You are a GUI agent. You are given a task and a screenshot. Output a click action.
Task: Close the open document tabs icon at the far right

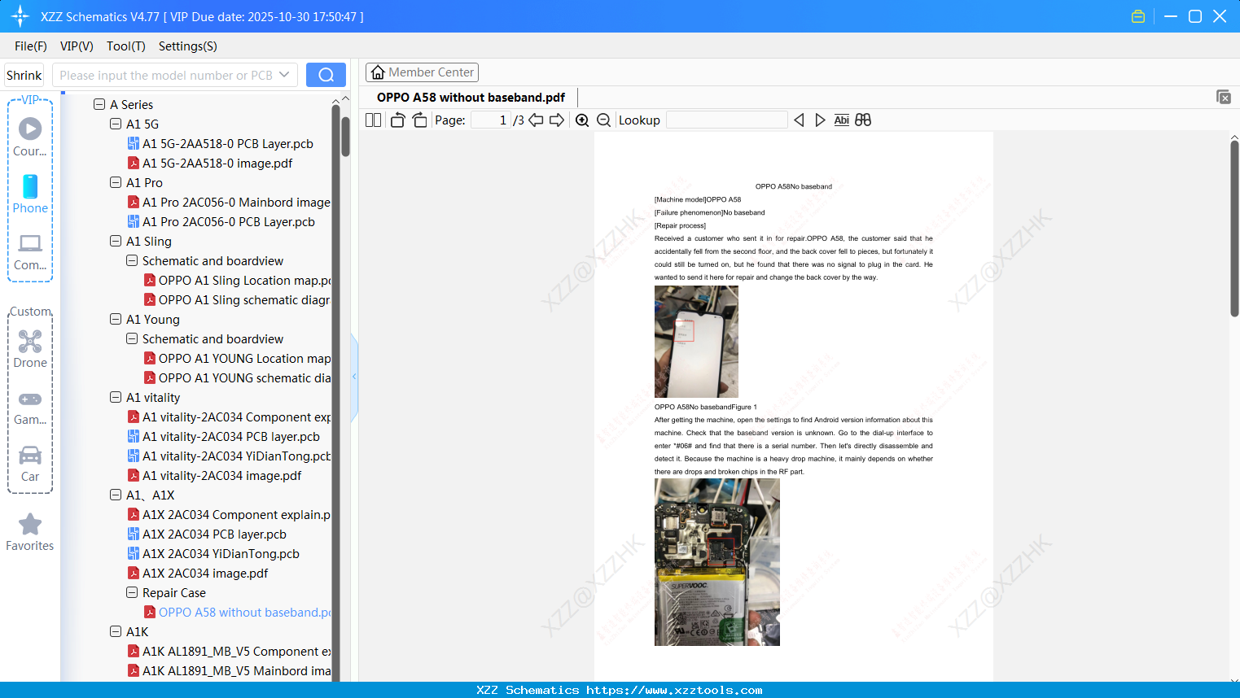[x=1223, y=97]
